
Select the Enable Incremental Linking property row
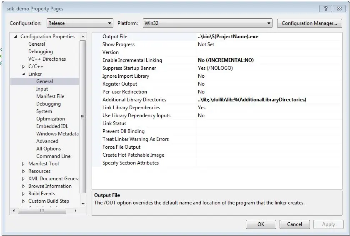pyautogui.click(x=132, y=60)
